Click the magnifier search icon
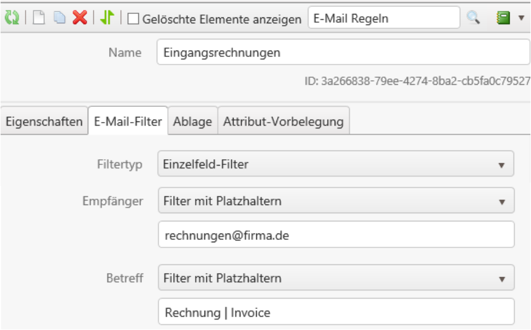Screen dimensions: 531x330 pos(473,18)
